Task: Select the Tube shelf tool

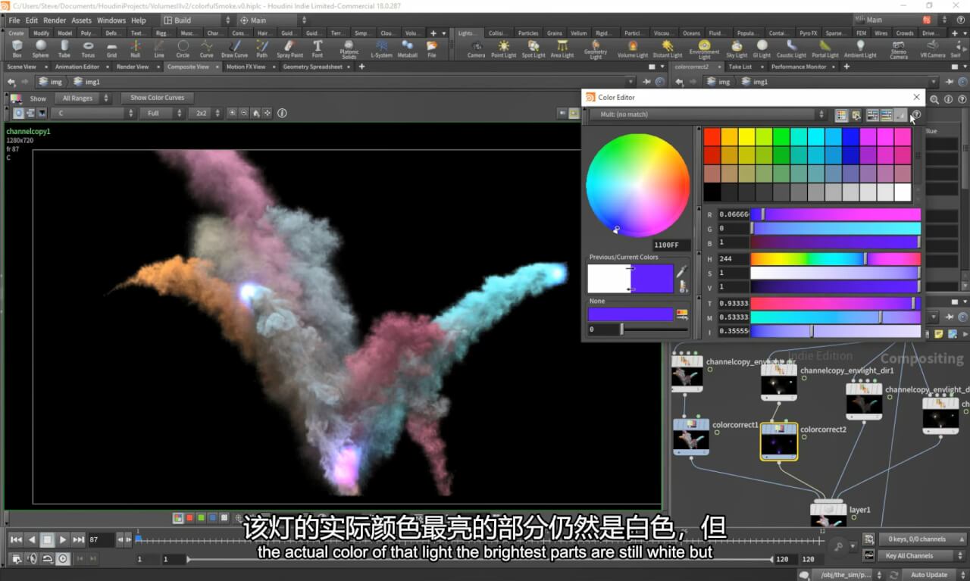Action: tap(64, 49)
